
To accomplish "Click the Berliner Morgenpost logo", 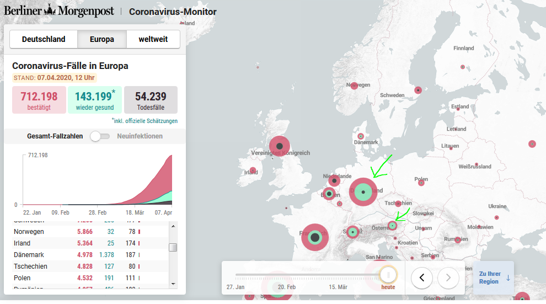I will [x=59, y=10].
